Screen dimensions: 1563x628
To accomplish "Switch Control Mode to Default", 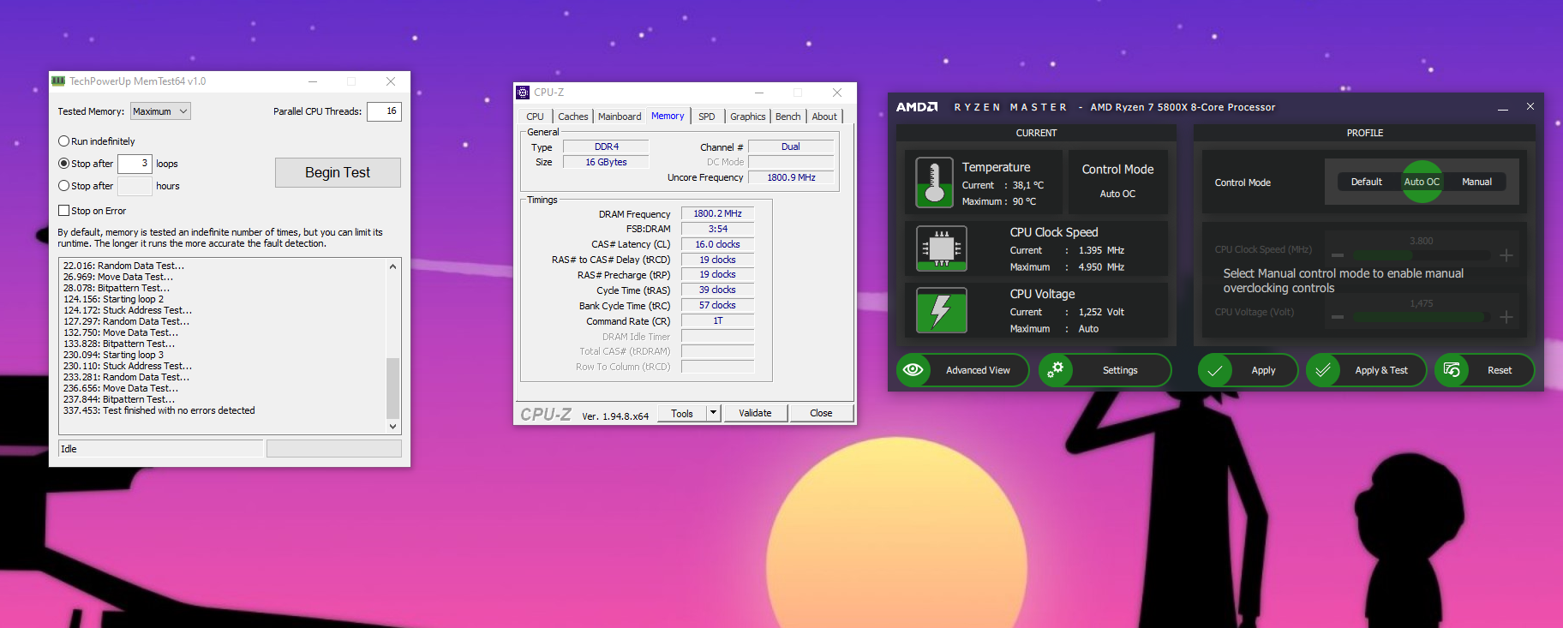I will pyautogui.click(x=1366, y=182).
